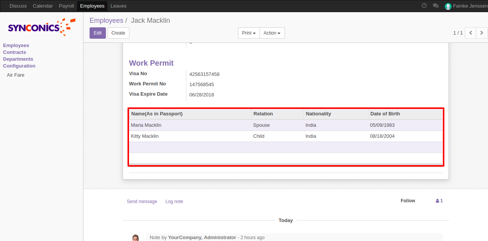Open the Discuss menu
488x241 pixels.
tap(18, 6)
